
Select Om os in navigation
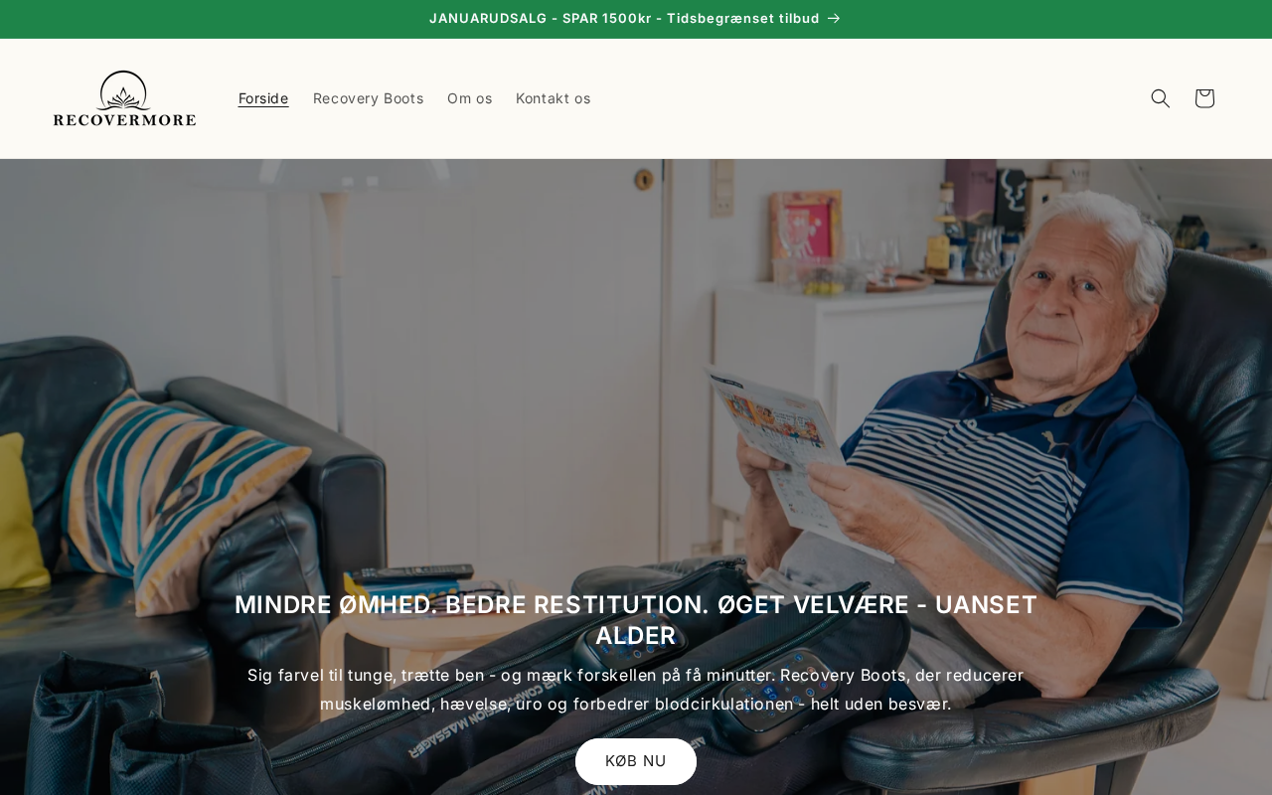pos(469,98)
